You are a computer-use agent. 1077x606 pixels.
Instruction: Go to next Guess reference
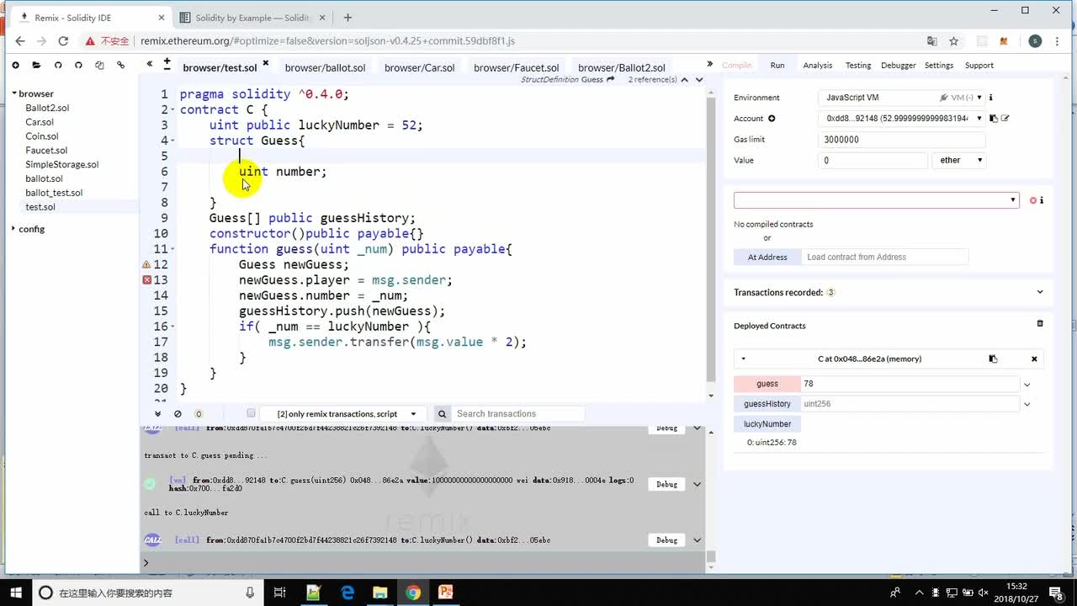698,80
